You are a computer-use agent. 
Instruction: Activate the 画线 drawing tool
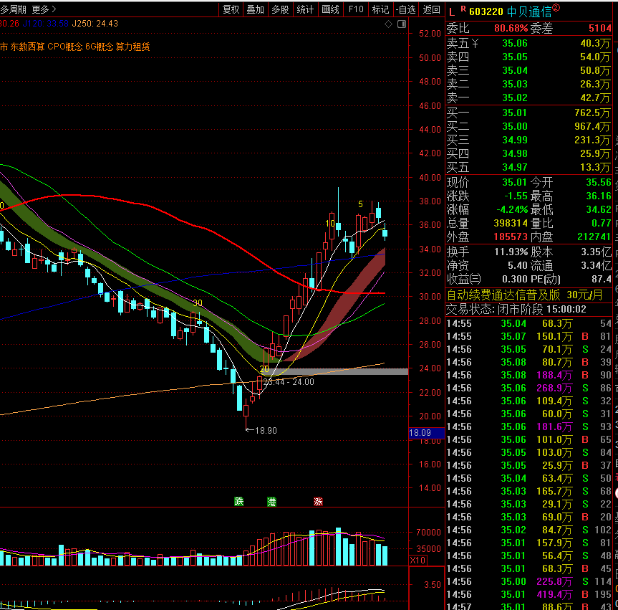(330, 9)
